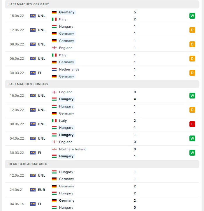Click the red L badge for Italy vs Hungary

tap(192, 124)
